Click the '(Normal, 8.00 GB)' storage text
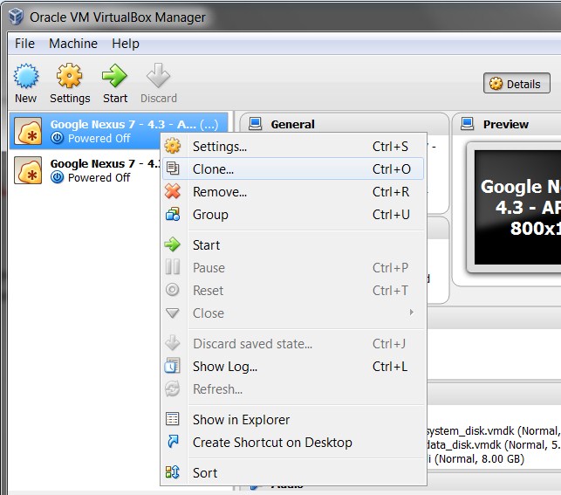The image size is (561, 495). (480, 459)
